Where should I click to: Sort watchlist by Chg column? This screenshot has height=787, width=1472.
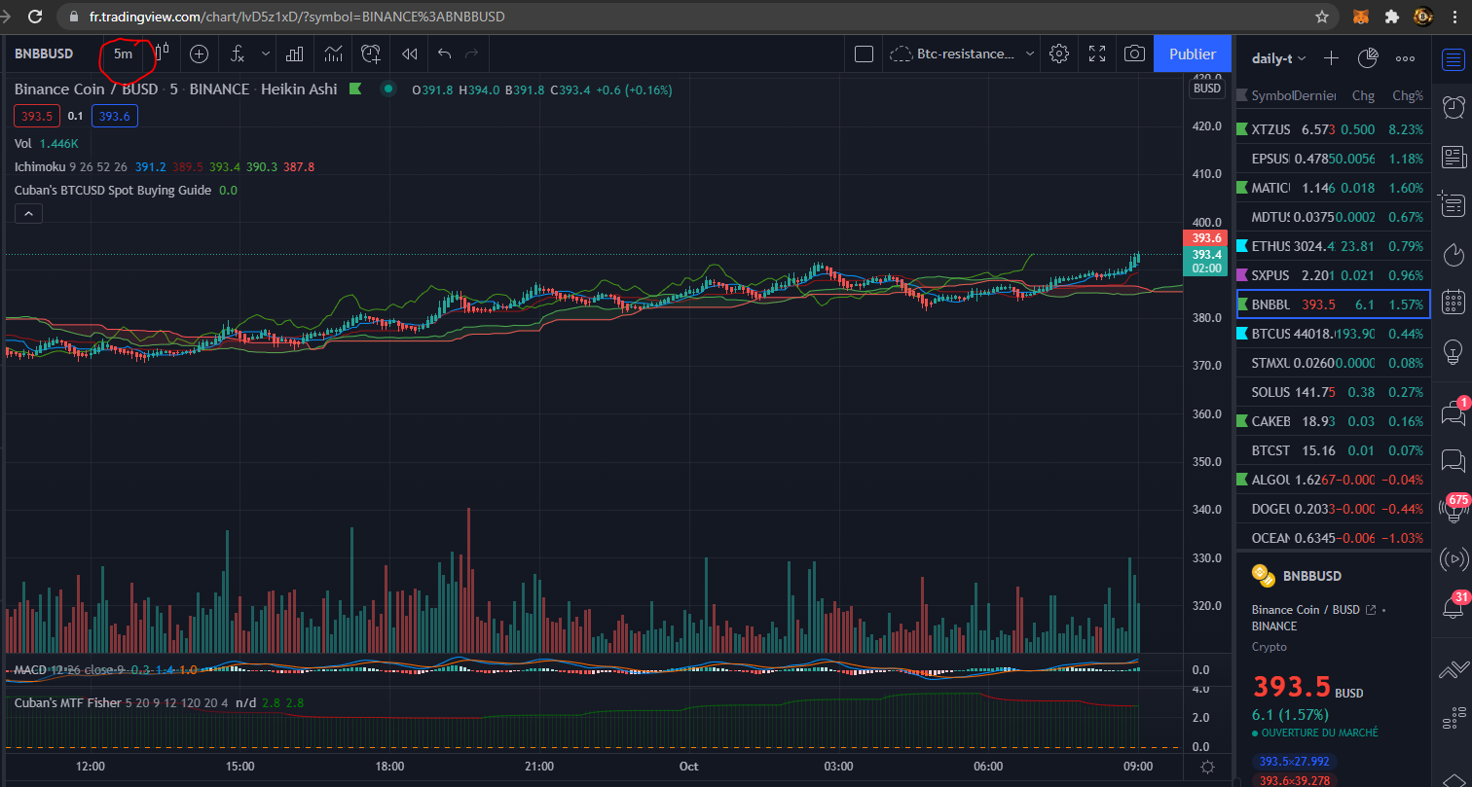[1363, 95]
